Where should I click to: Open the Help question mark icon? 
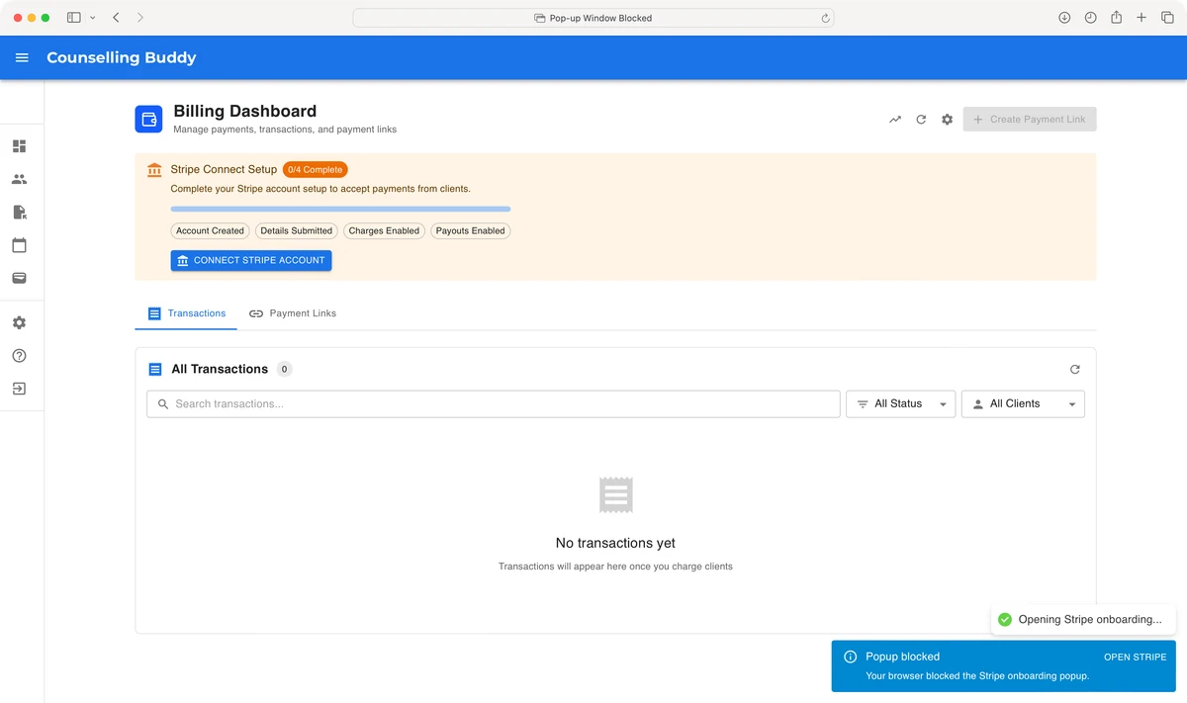point(19,356)
